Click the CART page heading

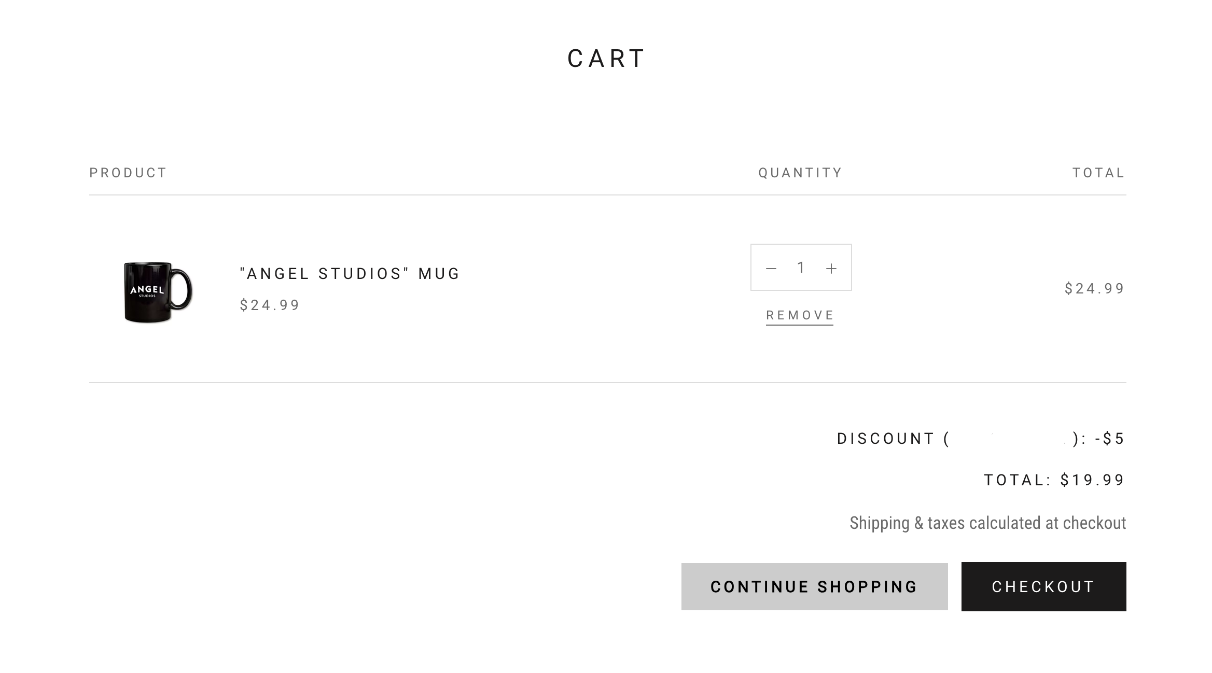click(x=606, y=59)
